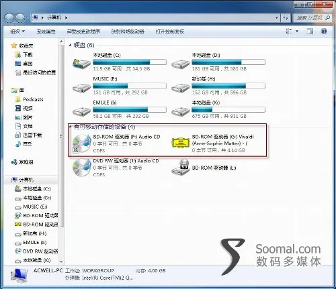Open local disk C: drive icon

tap(81, 63)
